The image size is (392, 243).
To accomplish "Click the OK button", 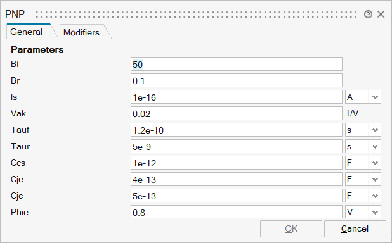I will coord(291,228).
